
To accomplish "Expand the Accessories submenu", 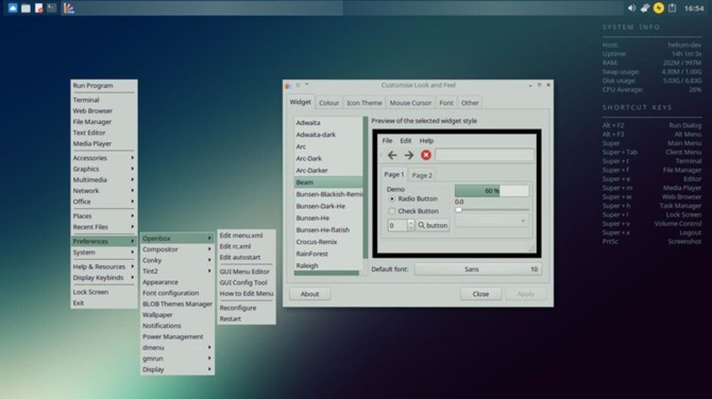I will (x=103, y=158).
